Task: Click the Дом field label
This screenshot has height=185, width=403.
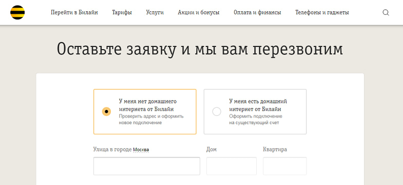Action: 212,149
